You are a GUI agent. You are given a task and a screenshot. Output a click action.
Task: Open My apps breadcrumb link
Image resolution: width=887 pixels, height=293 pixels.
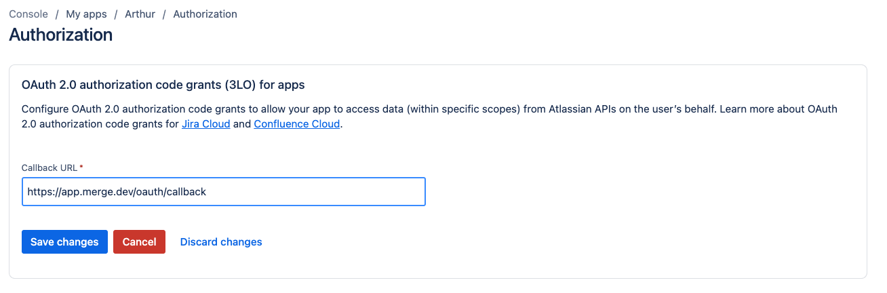point(86,14)
